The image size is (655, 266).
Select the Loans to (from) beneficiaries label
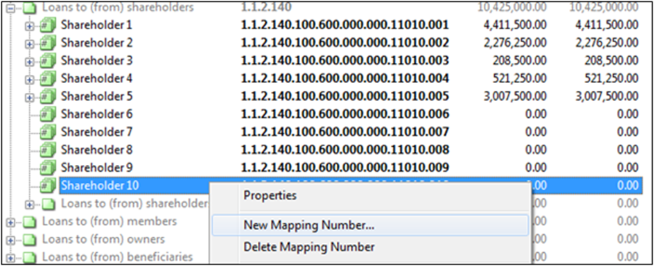tap(117, 257)
